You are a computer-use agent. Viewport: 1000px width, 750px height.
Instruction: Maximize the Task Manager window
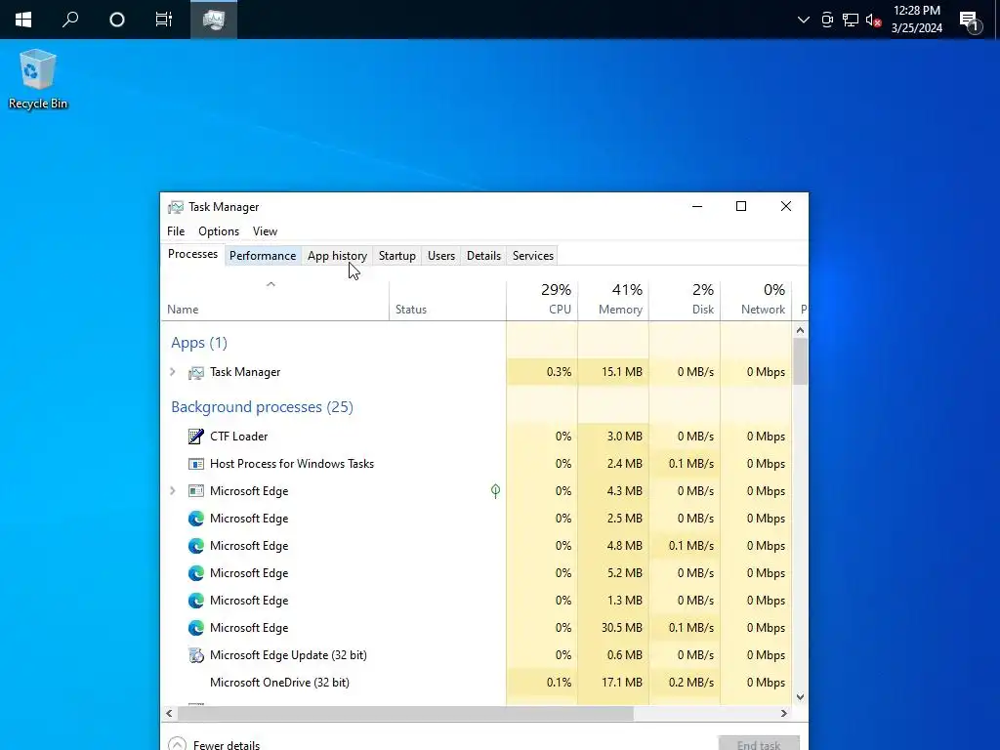741,206
